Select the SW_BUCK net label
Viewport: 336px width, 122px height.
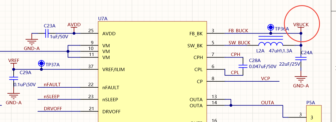[x=239, y=42]
